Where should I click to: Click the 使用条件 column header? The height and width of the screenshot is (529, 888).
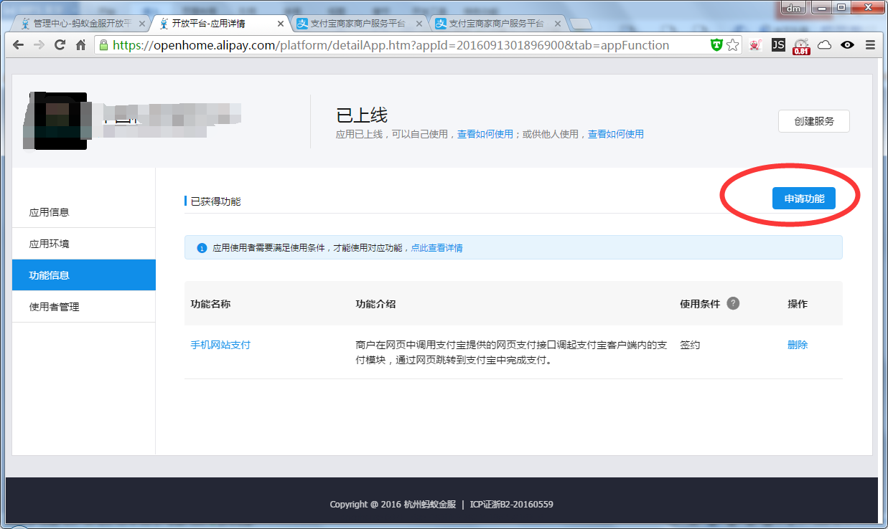700,304
